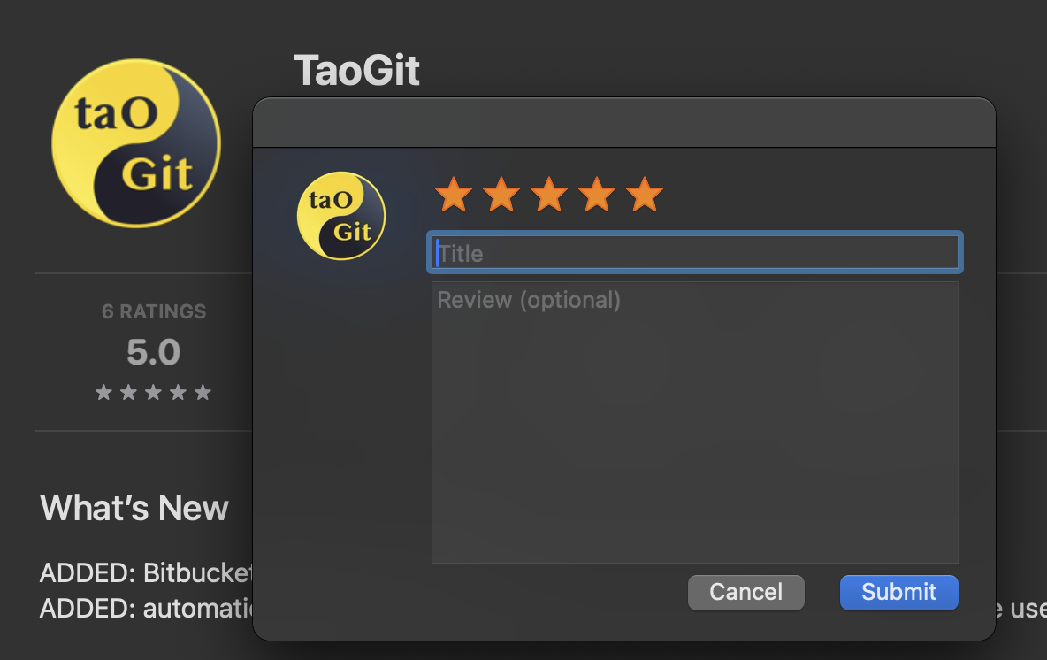Rate five stars with last orange star
Screen dimensions: 1047x660
click(x=645, y=195)
